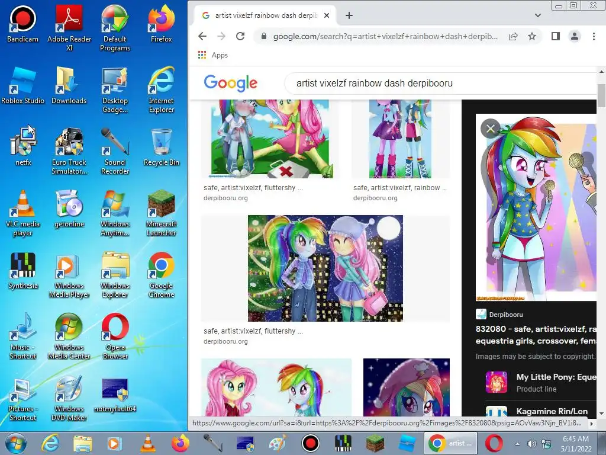The image size is (606, 455).
Task: Close the artist vixelzf search tab
Action: [x=327, y=15]
